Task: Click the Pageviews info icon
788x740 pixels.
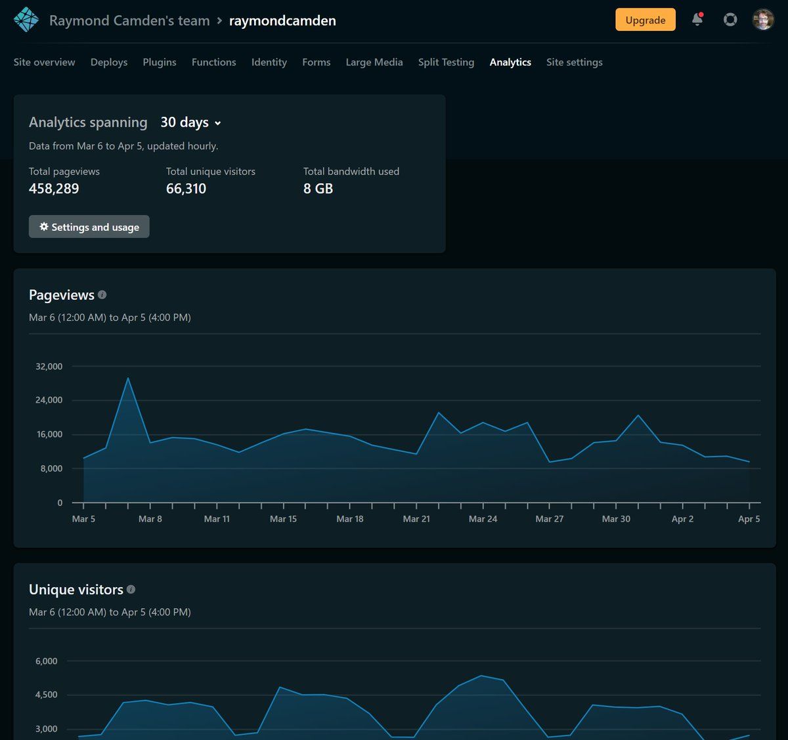Action: [102, 295]
